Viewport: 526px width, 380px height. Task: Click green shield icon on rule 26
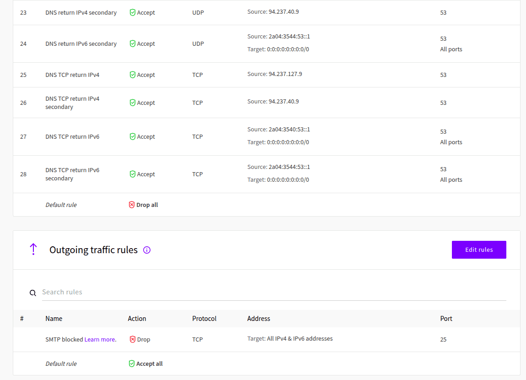pos(133,103)
